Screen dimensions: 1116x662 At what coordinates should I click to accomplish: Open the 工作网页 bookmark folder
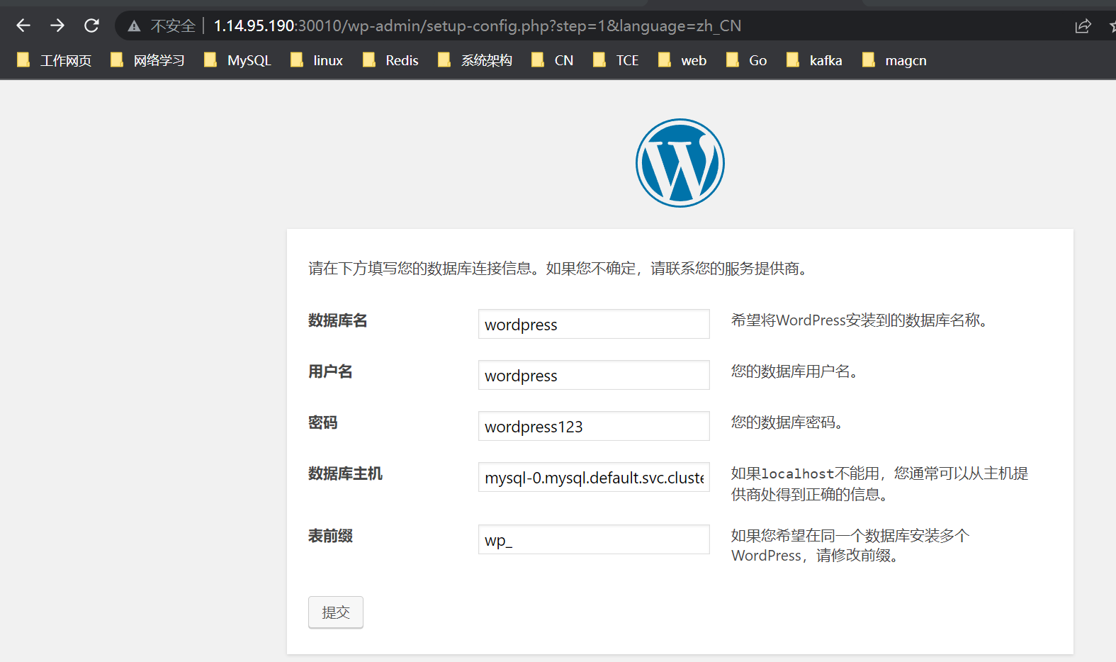[x=55, y=60]
